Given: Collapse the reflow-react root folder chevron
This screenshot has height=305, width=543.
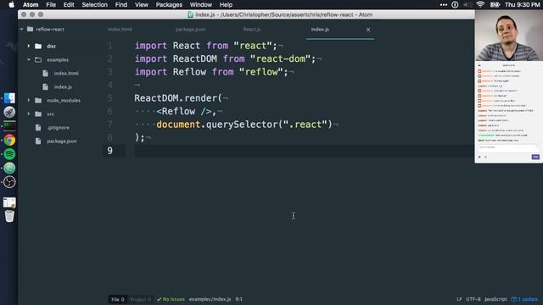Looking at the screenshot, I should (x=22, y=30).
